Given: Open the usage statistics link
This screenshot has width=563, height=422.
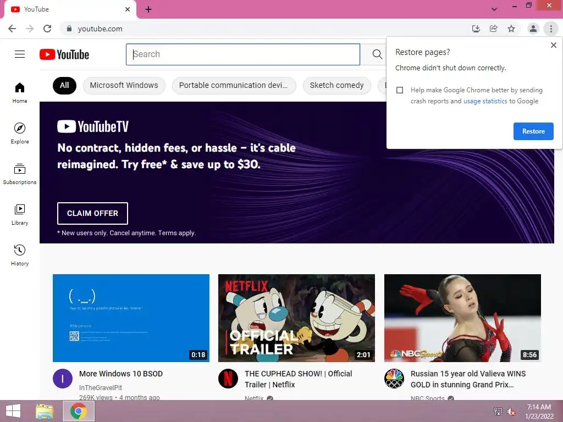Looking at the screenshot, I should click(x=485, y=101).
